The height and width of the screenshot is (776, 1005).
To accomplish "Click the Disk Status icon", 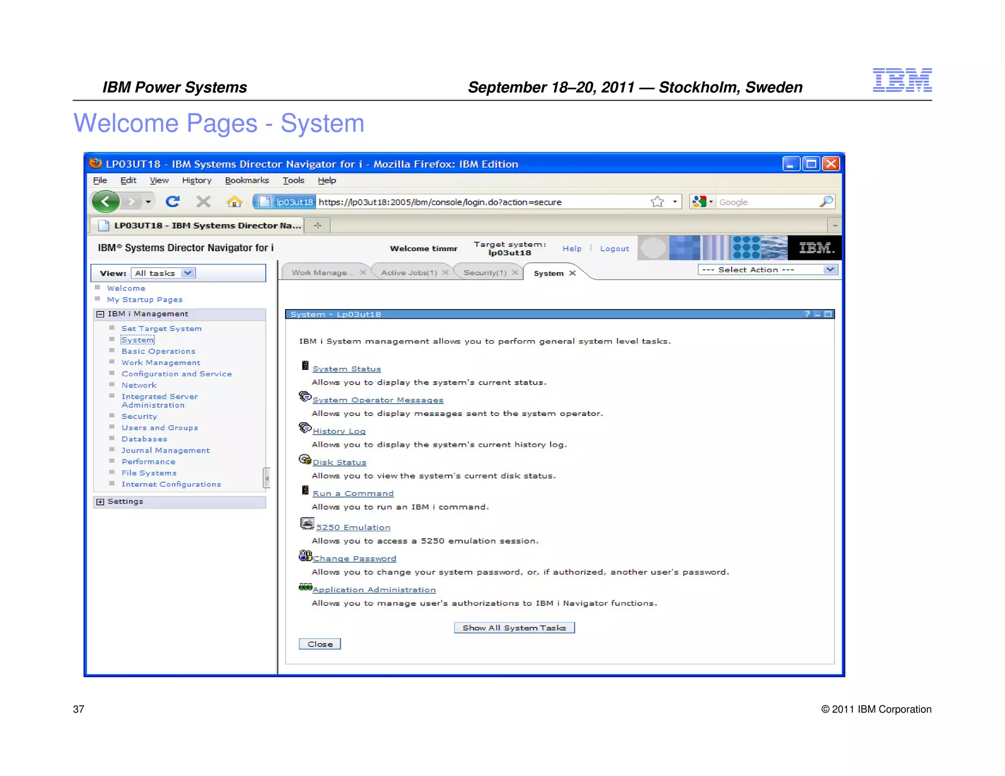I will pos(305,459).
